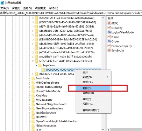The height and width of the screenshot is (131, 142).
Task: Click the Order DWORD value icon
Action: click(x=109, y=41)
